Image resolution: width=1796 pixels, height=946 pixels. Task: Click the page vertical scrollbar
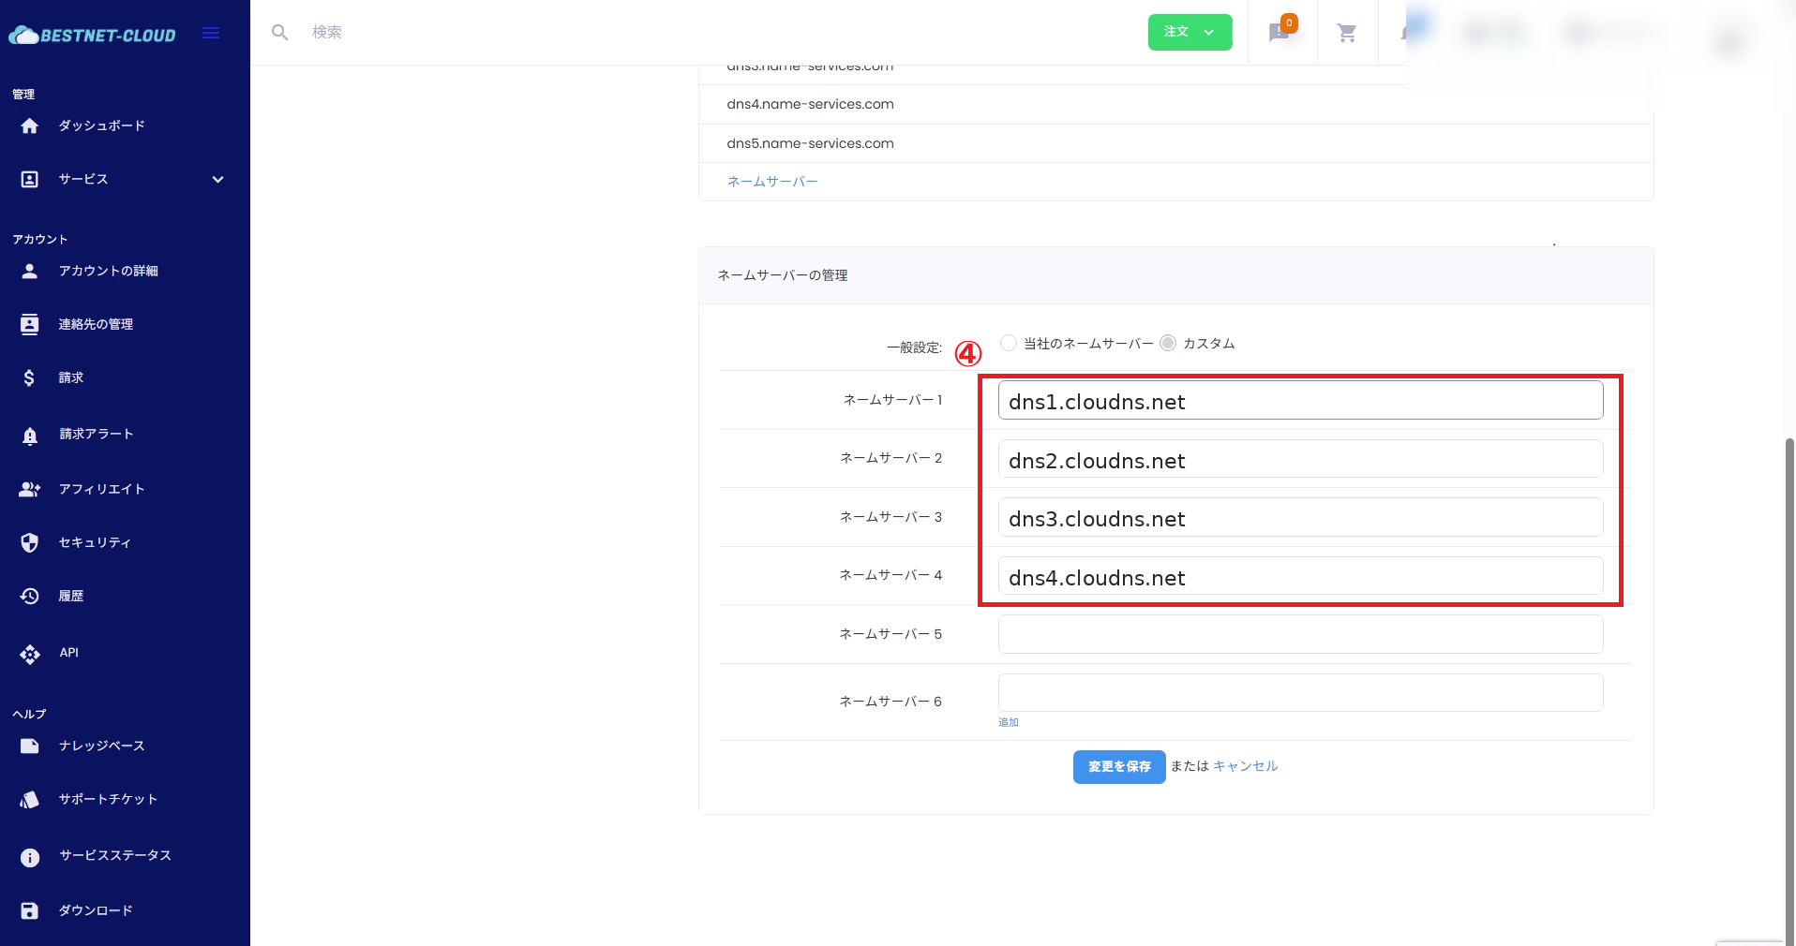[x=1789, y=656]
